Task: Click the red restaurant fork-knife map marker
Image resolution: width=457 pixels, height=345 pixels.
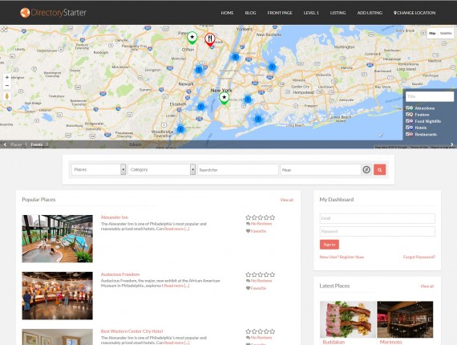Action: click(209, 39)
